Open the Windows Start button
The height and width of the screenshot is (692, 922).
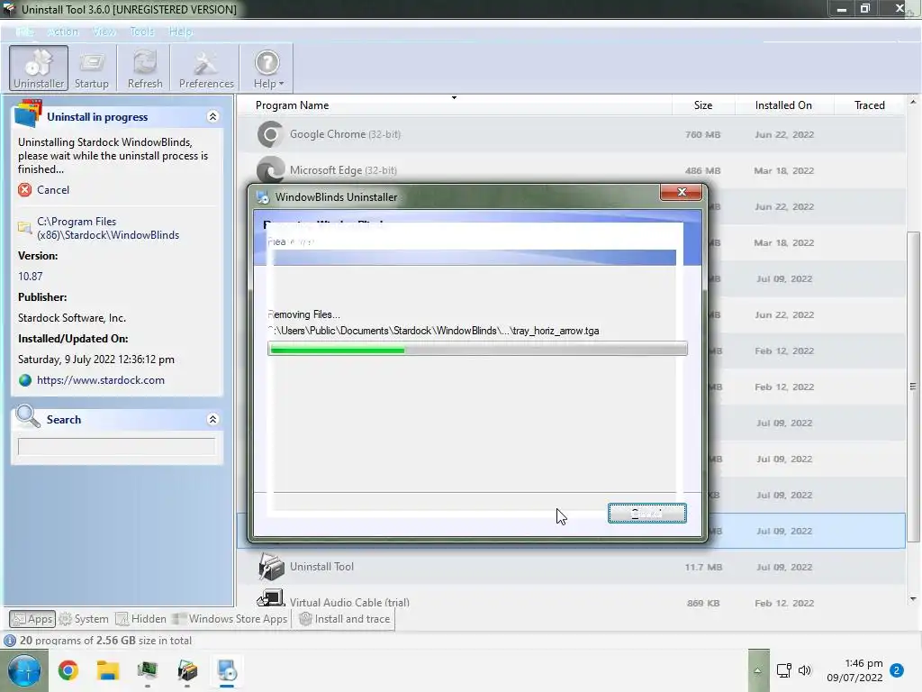point(24,670)
